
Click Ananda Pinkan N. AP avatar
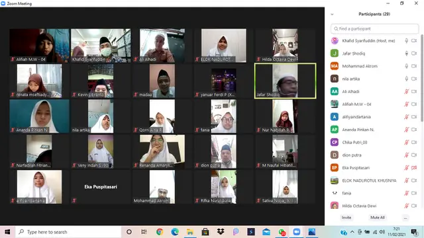point(335,130)
